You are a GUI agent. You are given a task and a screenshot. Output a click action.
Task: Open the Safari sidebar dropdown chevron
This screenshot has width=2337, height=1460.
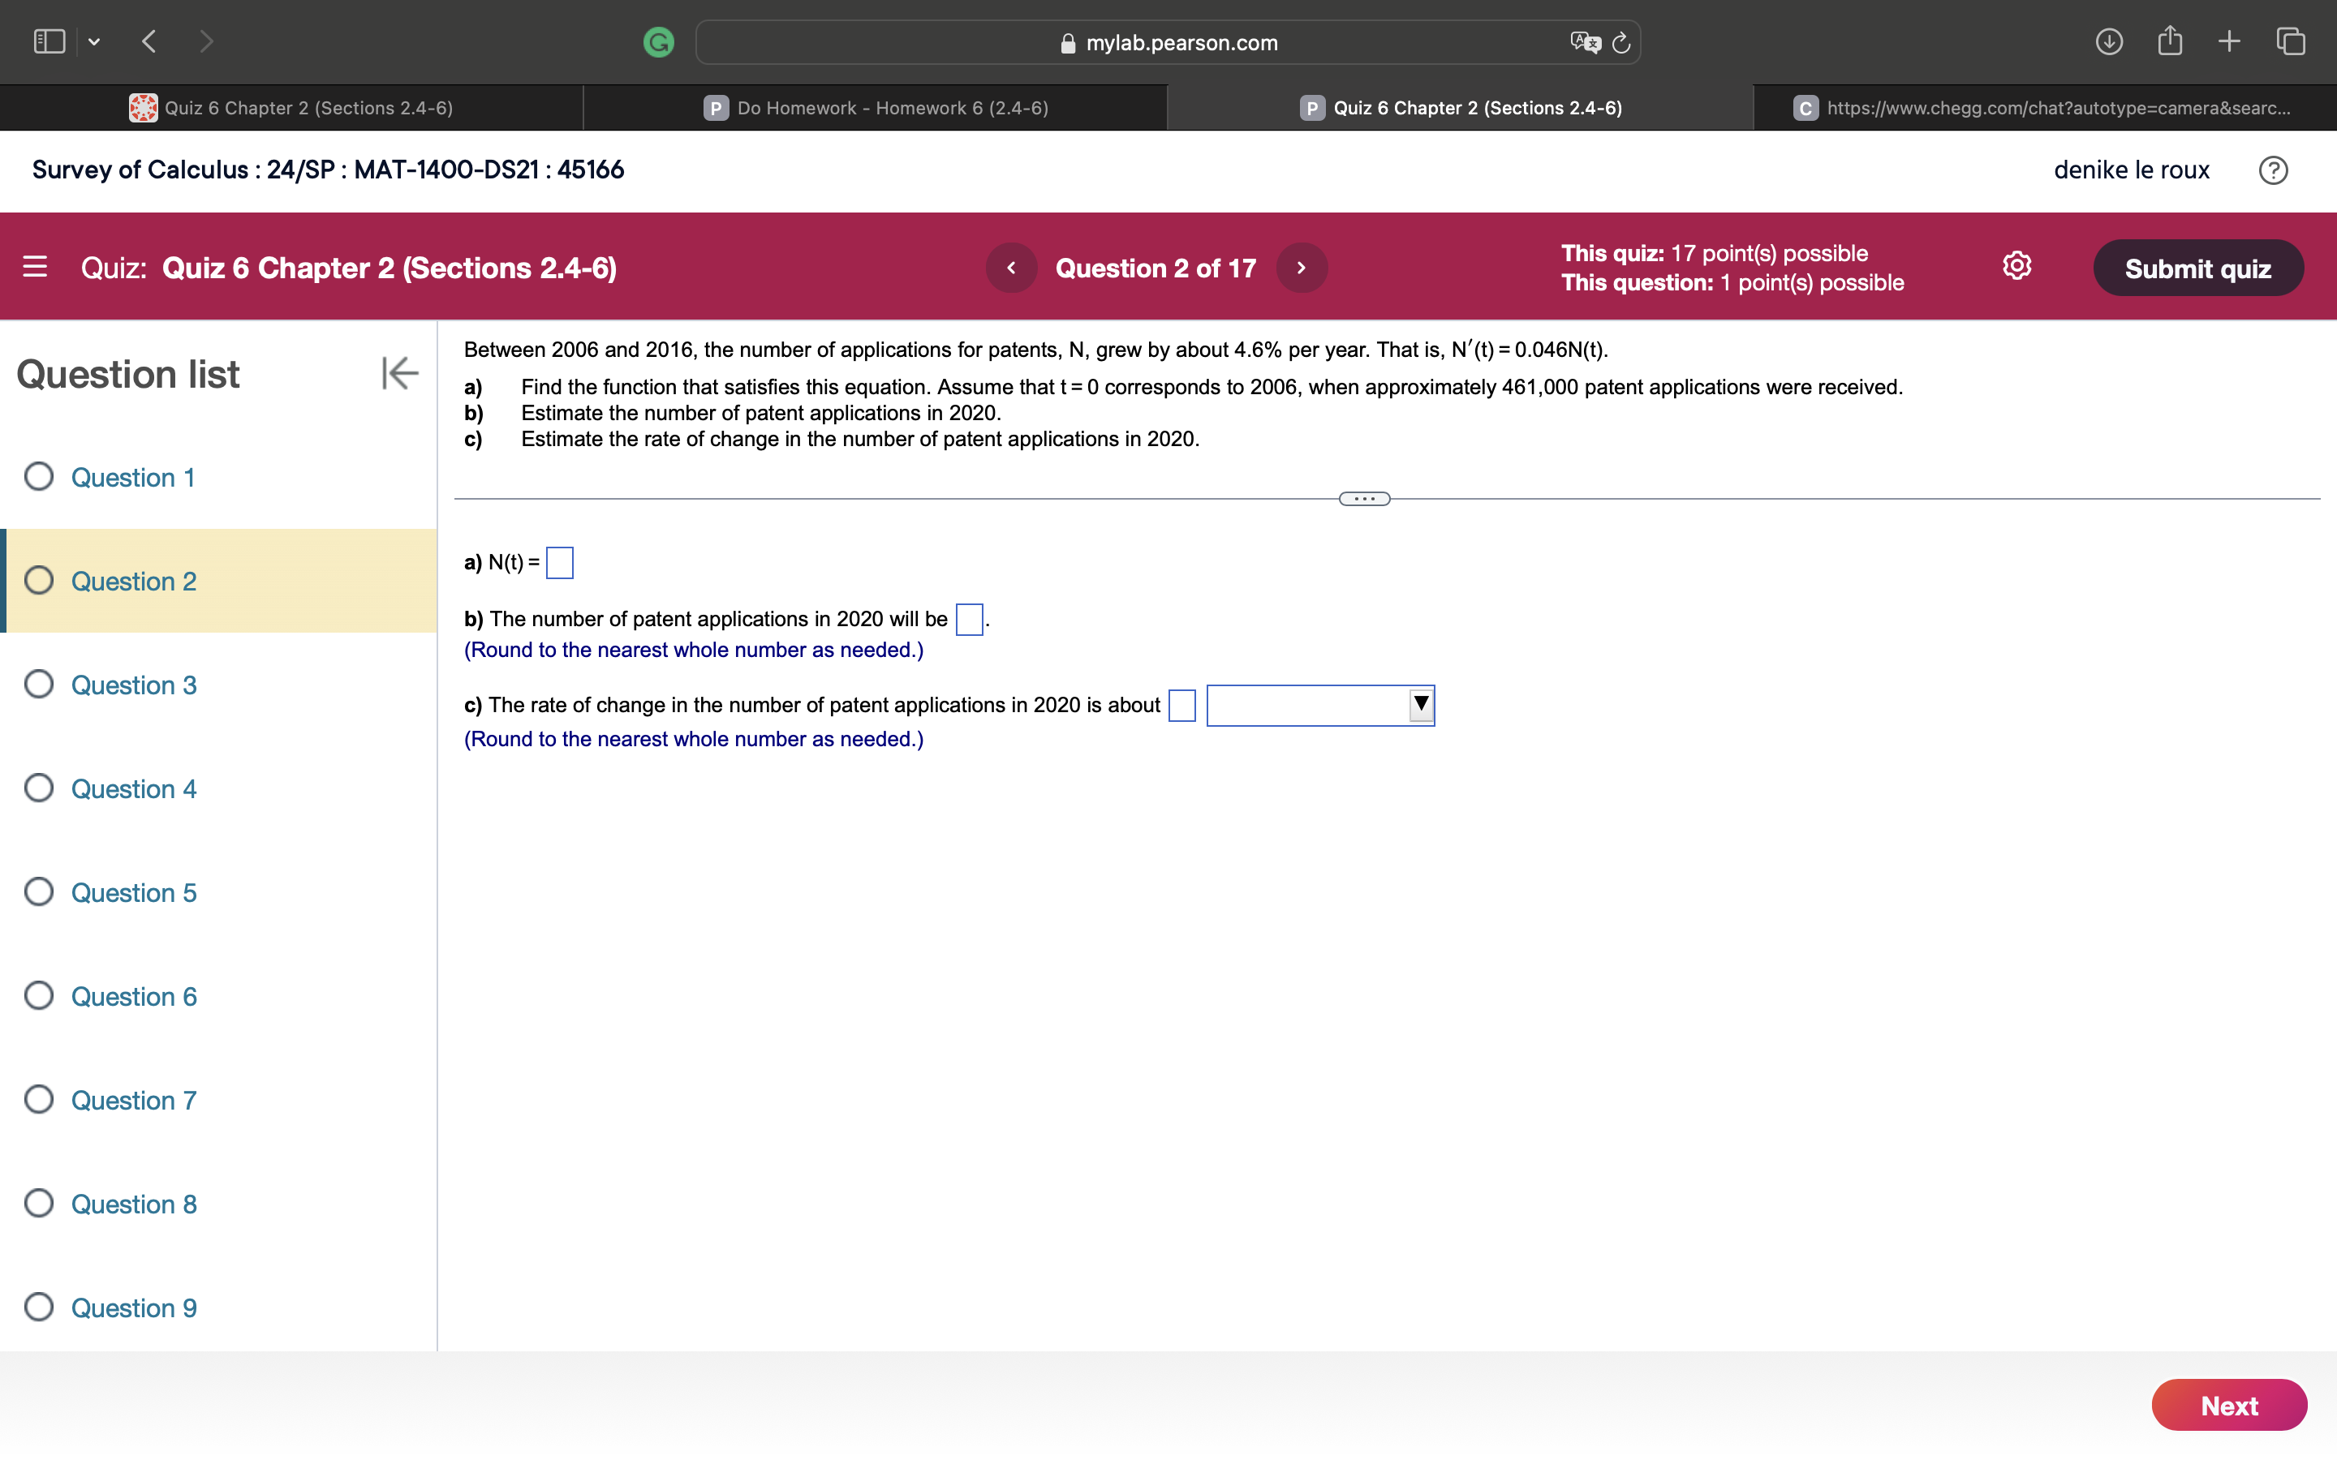click(95, 41)
